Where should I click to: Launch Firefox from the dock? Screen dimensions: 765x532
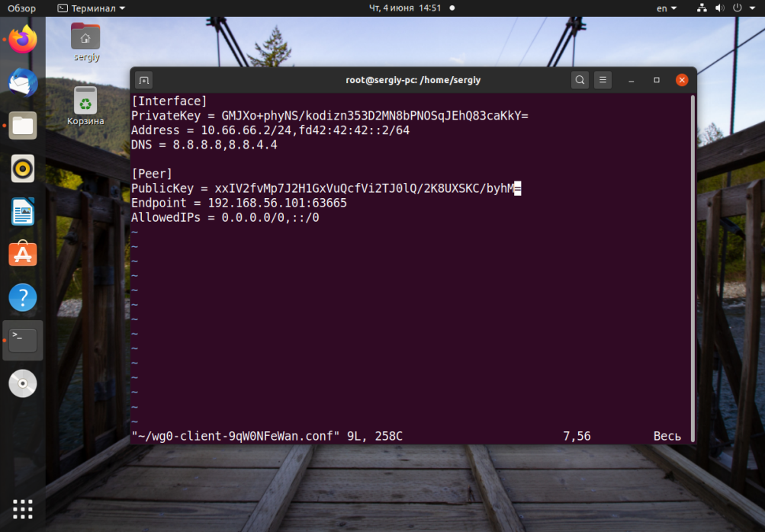click(22, 40)
